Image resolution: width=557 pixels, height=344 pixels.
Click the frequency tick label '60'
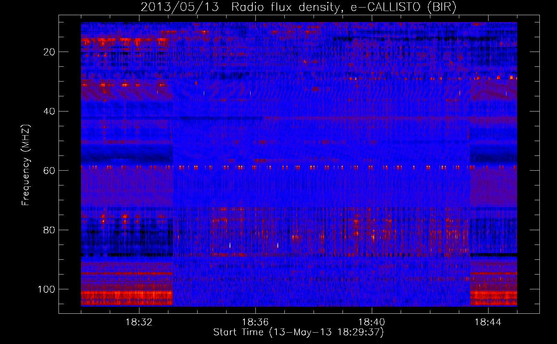(x=50, y=171)
